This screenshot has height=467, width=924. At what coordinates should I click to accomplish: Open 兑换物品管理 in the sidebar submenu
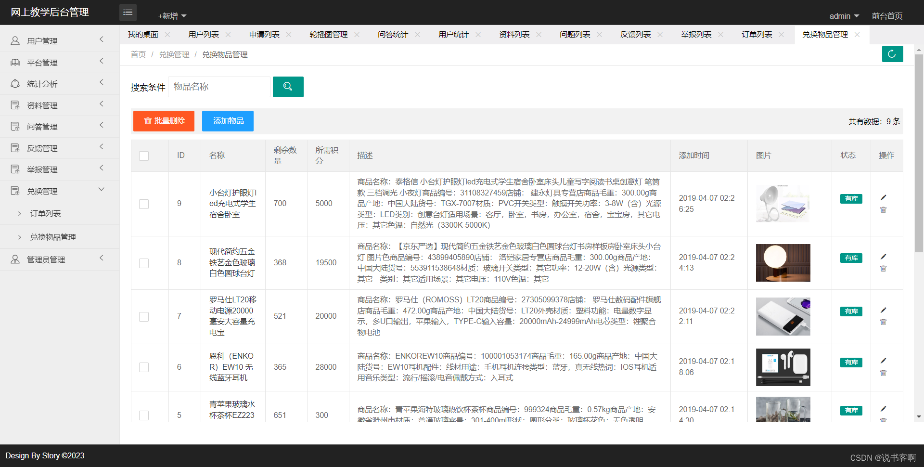[x=53, y=237]
